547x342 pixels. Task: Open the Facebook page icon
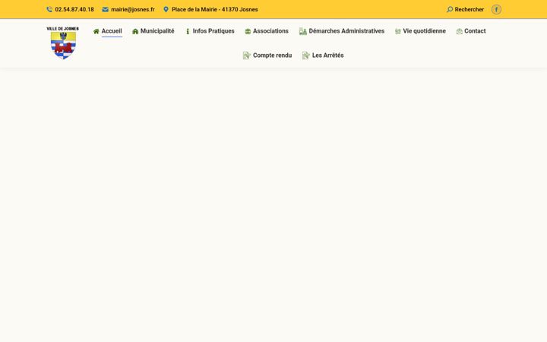click(496, 9)
